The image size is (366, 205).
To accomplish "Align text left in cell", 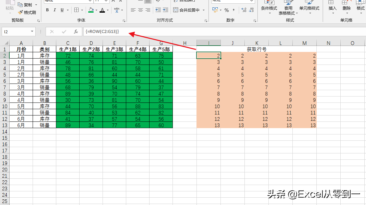I will [133, 10].
